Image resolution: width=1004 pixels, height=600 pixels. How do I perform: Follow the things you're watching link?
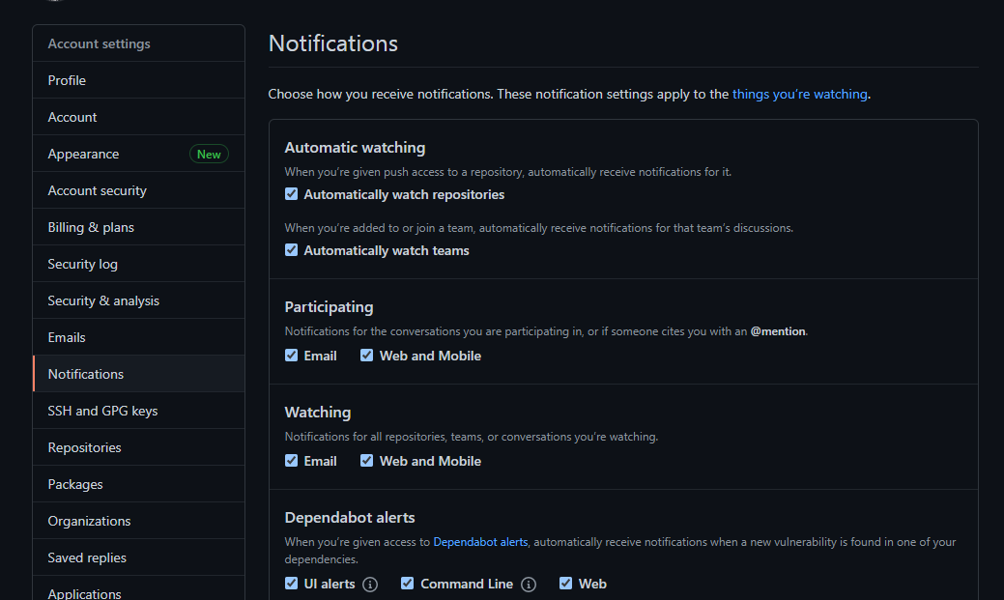[800, 94]
